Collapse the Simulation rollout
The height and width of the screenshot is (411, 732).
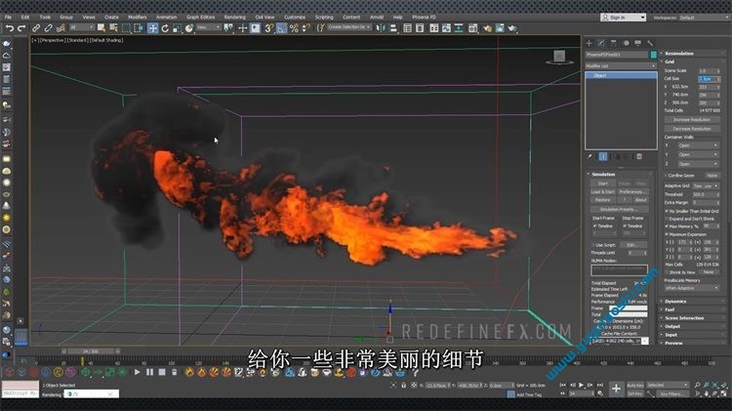pos(603,174)
